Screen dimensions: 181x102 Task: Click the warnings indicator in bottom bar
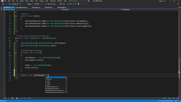(17, 98)
